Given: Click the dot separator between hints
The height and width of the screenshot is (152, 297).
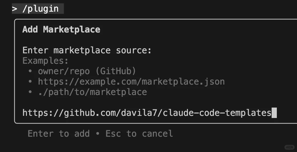Looking at the screenshot, I should (97, 134).
